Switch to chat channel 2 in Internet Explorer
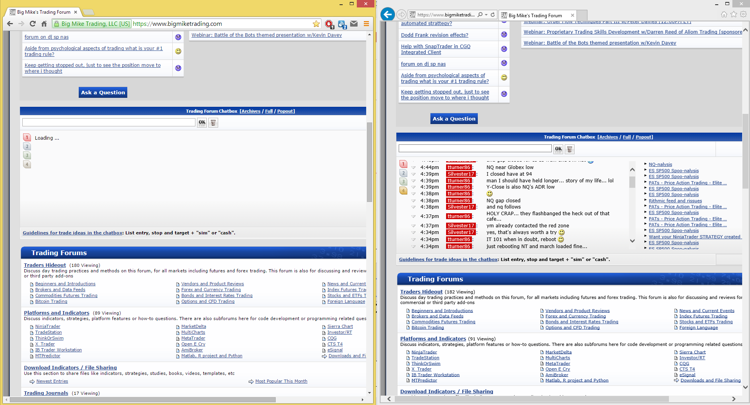 (403, 173)
